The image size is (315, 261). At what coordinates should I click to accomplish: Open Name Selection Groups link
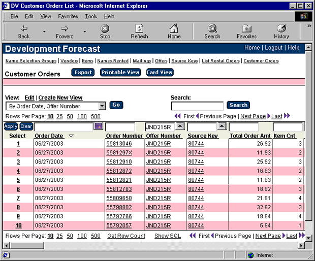tap(31, 61)
